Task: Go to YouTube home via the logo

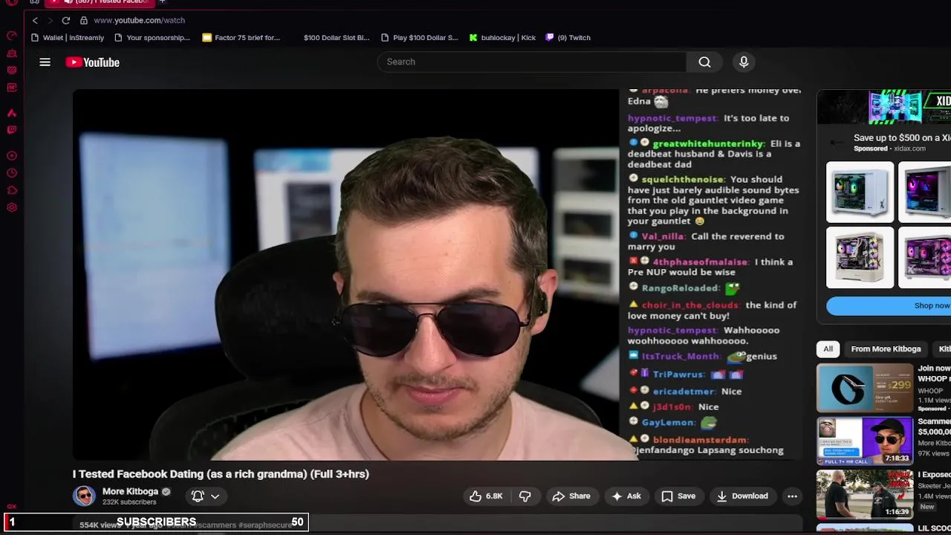Action: click(x=93, y=62)
